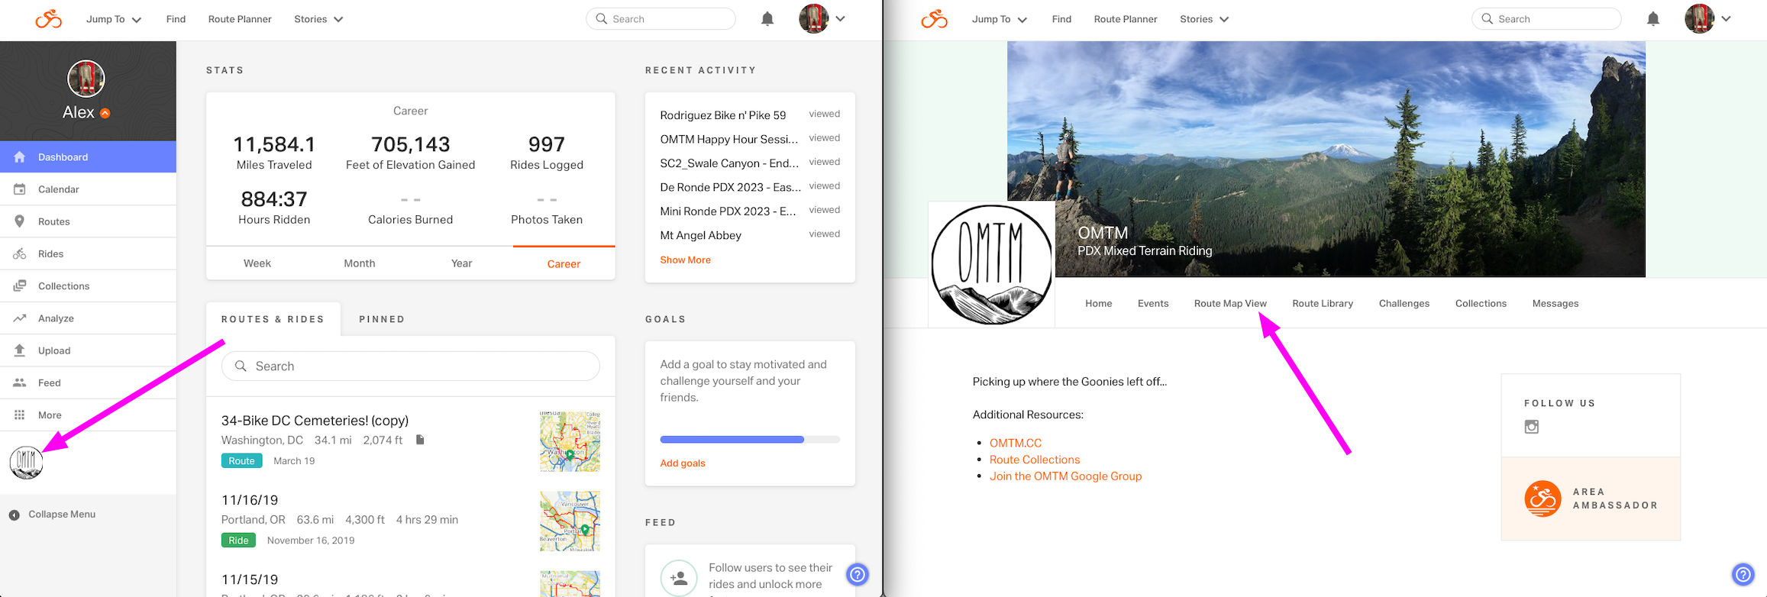The width and height of the screenshot is (1767, 597).
Task: Open Route Map View tab
Action: pos(1230,303)
